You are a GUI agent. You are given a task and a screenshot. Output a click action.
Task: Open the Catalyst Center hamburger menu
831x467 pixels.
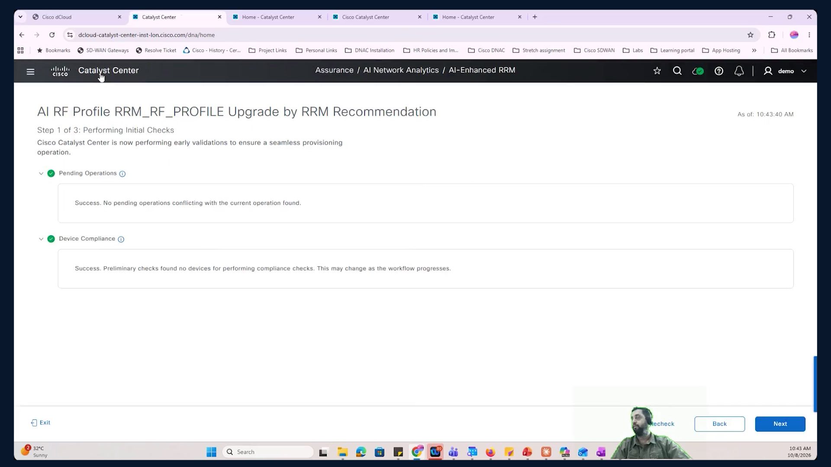[x=30, y=72]
